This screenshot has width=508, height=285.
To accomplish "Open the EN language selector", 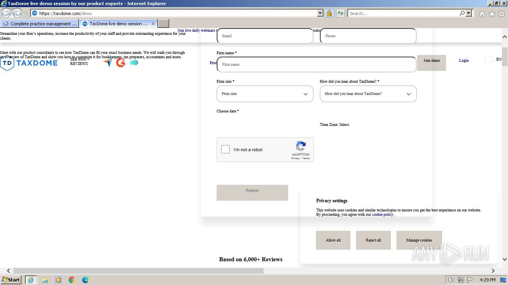I will coord(499,59).
